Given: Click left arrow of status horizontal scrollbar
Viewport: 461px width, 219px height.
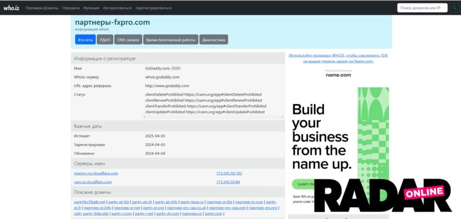Looking at the screenshot, I should 144,116.
